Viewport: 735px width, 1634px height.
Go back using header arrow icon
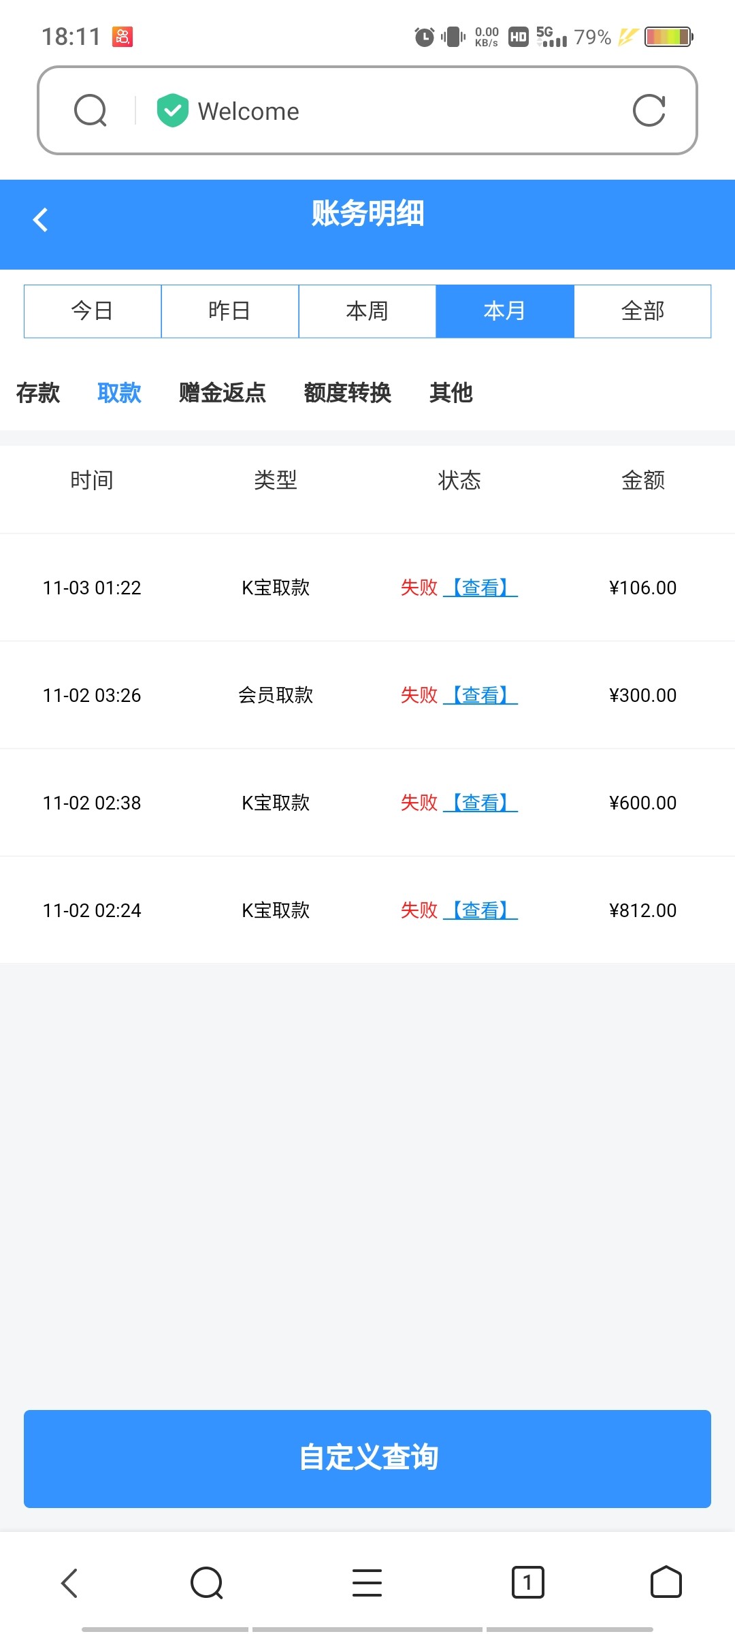41,219
